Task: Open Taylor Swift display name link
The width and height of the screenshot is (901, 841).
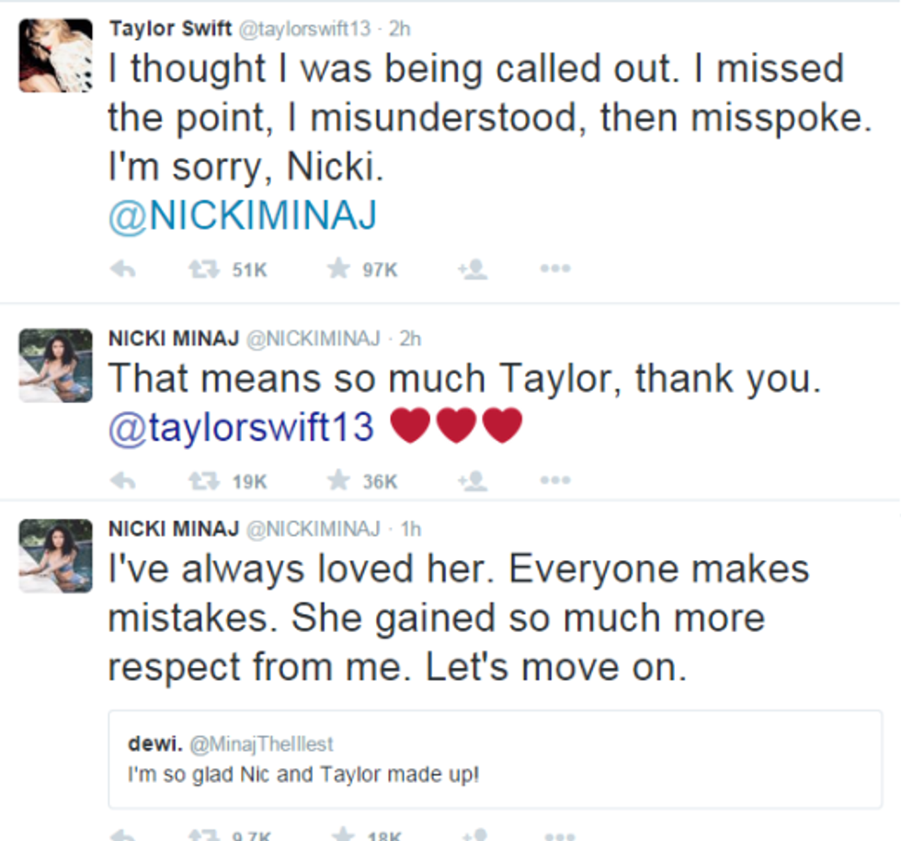Action: 171,29
